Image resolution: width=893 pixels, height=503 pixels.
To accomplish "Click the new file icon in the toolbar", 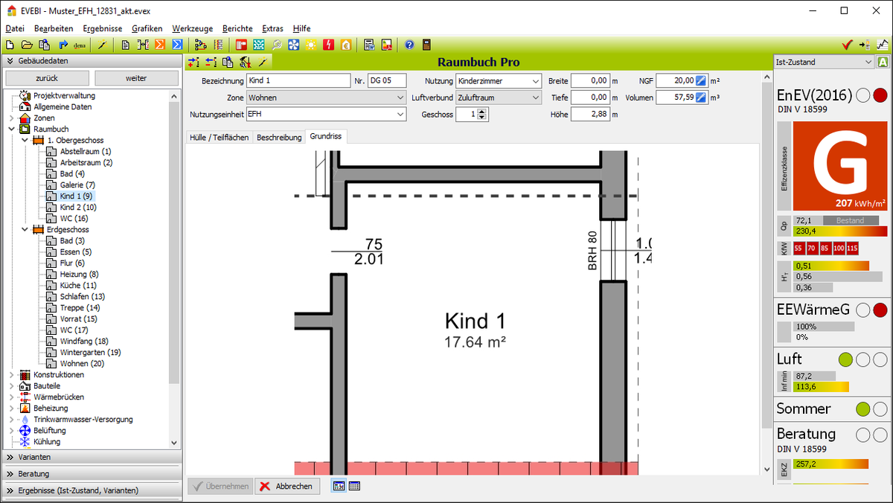I will pos(10,45).
